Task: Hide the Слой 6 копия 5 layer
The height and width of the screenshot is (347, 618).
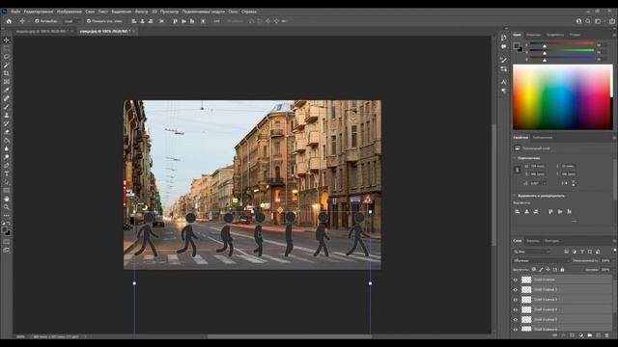Action: point(516,319)
